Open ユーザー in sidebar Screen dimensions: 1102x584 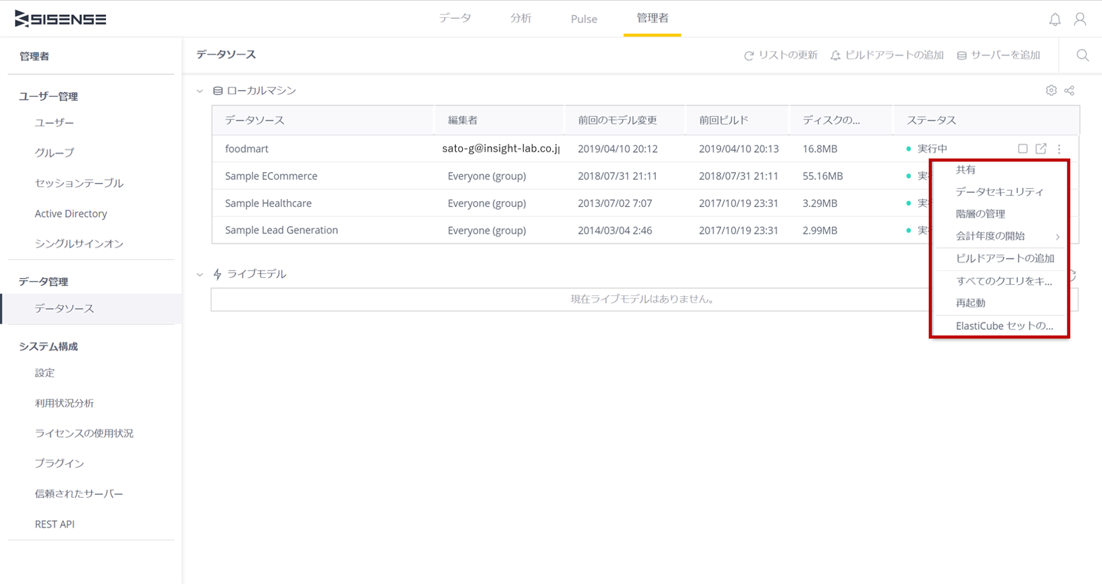(54, 123)
